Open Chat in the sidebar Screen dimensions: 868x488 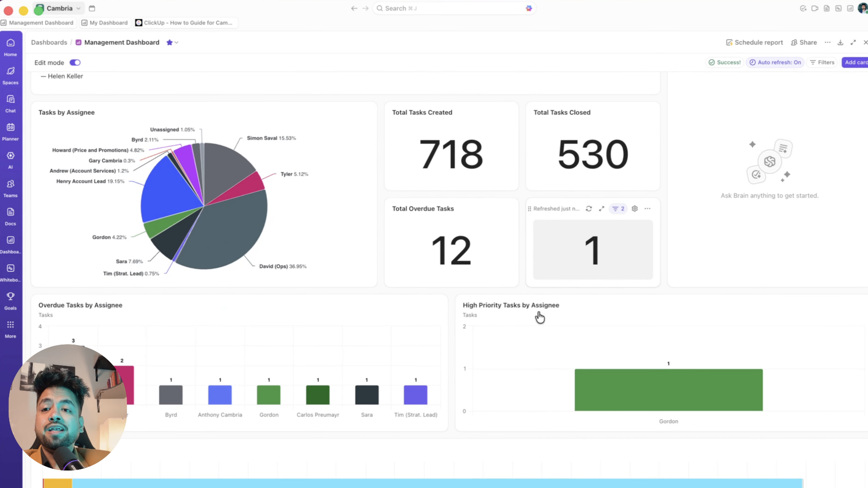[10, 104]
